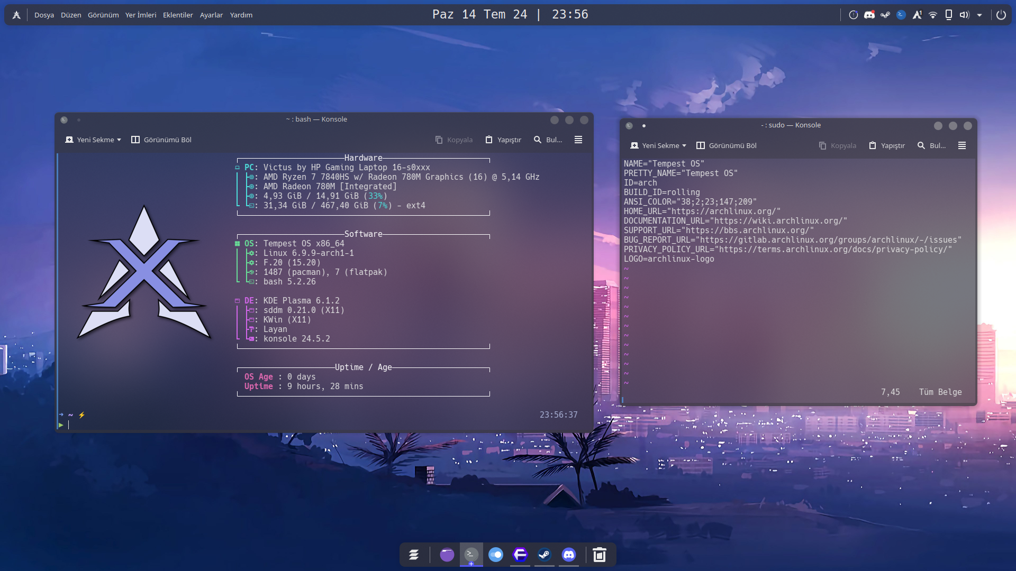Image resolution: width=1016 pixels, height=571 pixels.
Task: Split view with Görünümü Böl in sudo Konsole
Action: [726, 145]
